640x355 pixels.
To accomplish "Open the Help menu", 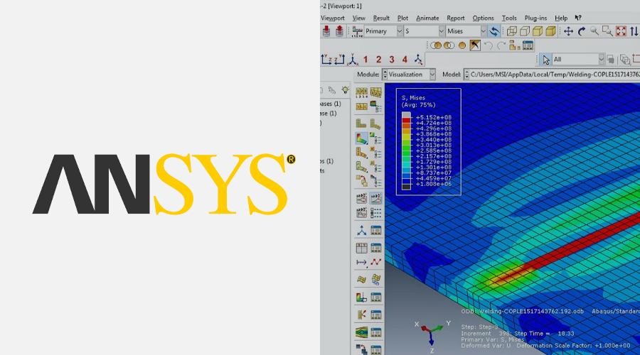I will (x=561, y=18).
